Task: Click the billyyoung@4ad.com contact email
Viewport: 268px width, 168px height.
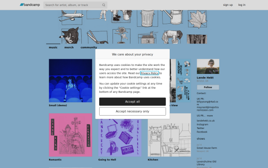Action: 207,103
